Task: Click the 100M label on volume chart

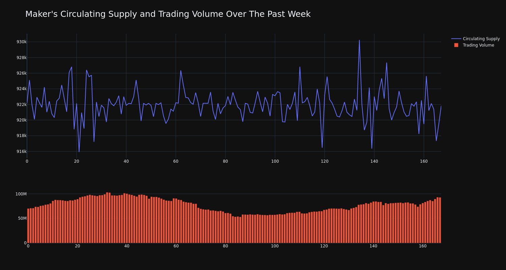Action: pos(21,194)
